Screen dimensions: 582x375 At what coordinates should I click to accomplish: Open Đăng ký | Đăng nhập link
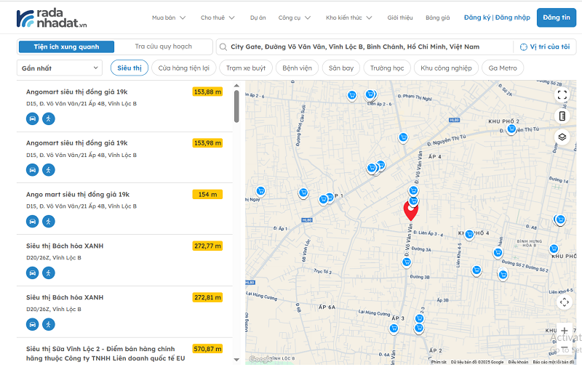497,17
